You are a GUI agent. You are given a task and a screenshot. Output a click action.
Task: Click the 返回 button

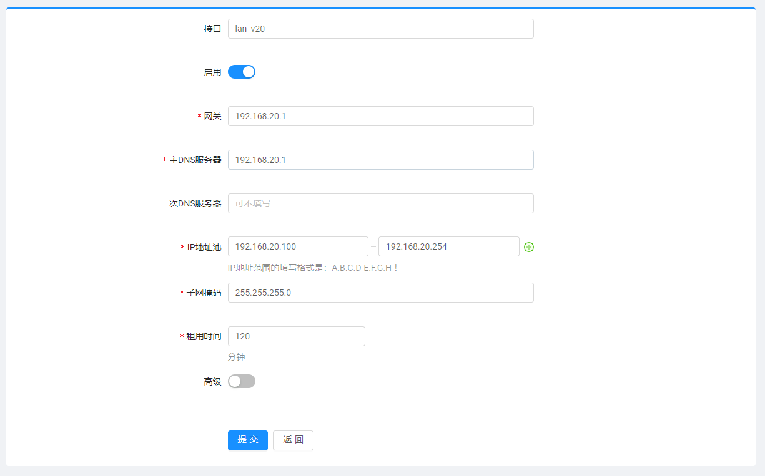293,440
